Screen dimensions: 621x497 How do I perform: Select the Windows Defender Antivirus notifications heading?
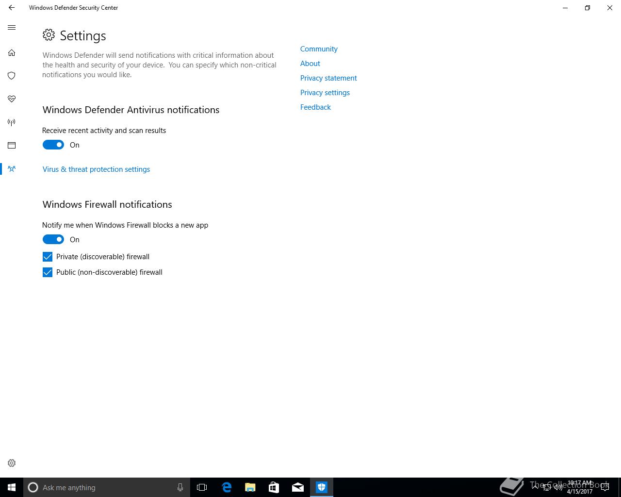point(131,110)
